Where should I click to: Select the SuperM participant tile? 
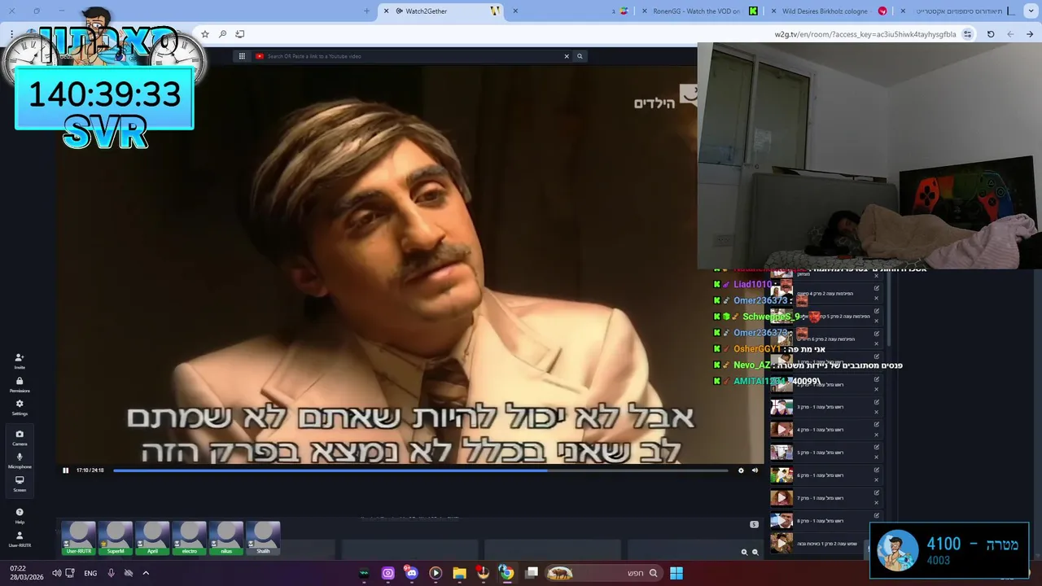(x=116, y=538)
